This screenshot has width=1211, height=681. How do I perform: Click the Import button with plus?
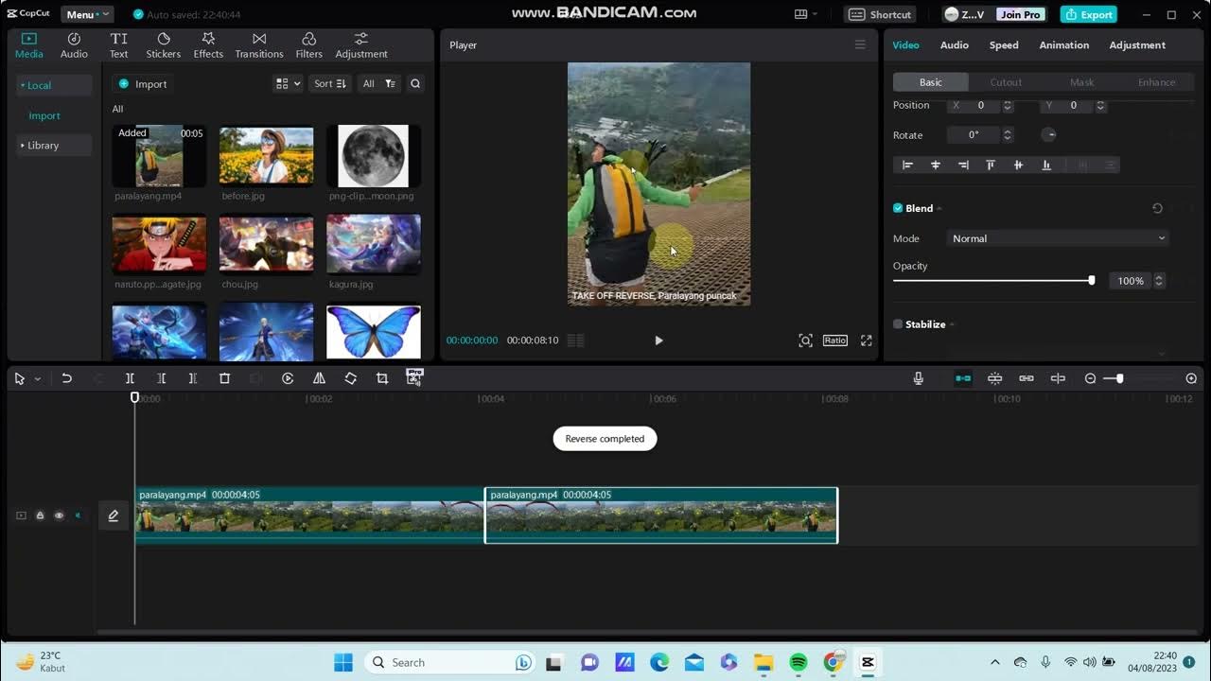pyautogui.click(x=143, y=84)
